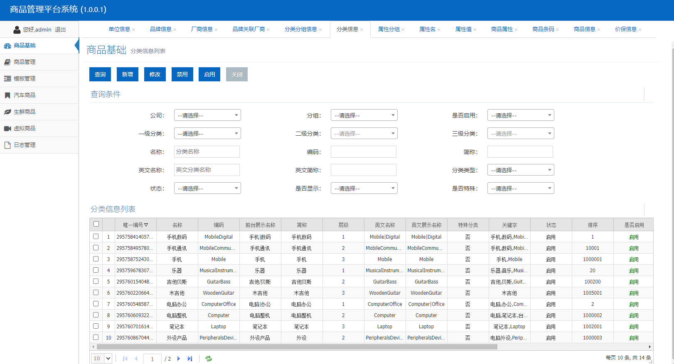Switch to the 单位信息 tab
This screenshot has height=364, width=674.
[x=119, y=29]
